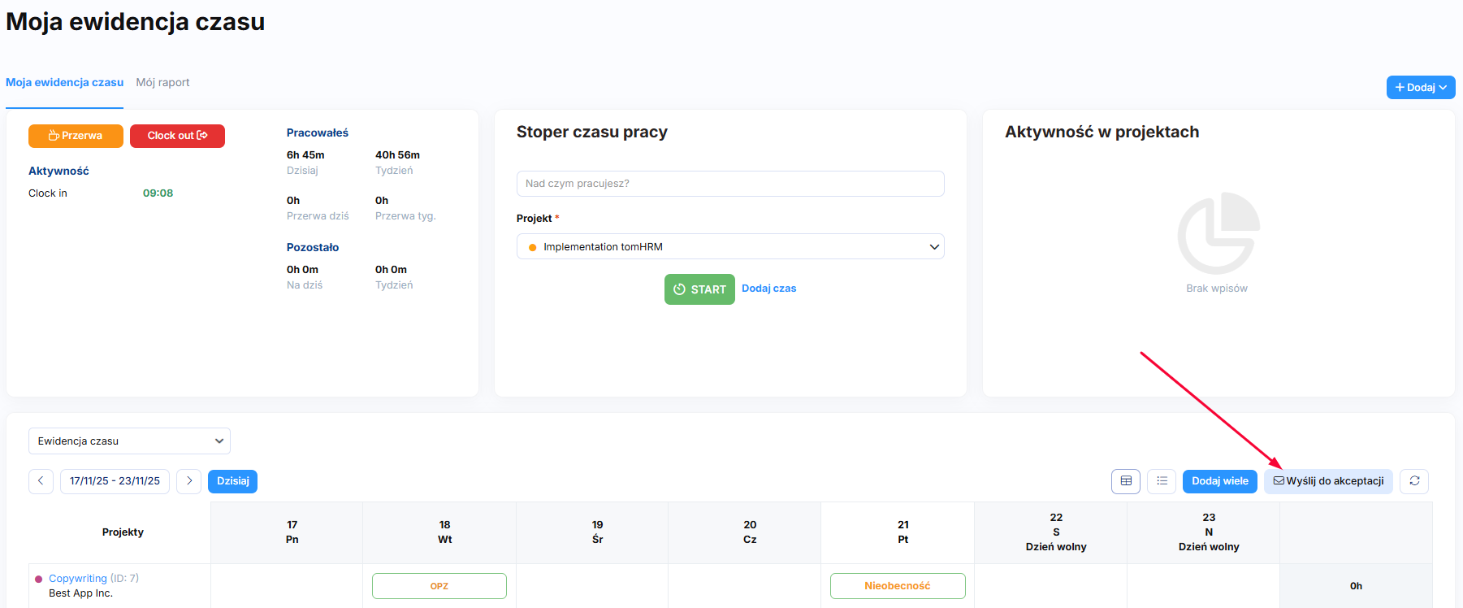Switch to list view icon
Viewport: 1463px width, 608px height.
[x=1162, y=481]
